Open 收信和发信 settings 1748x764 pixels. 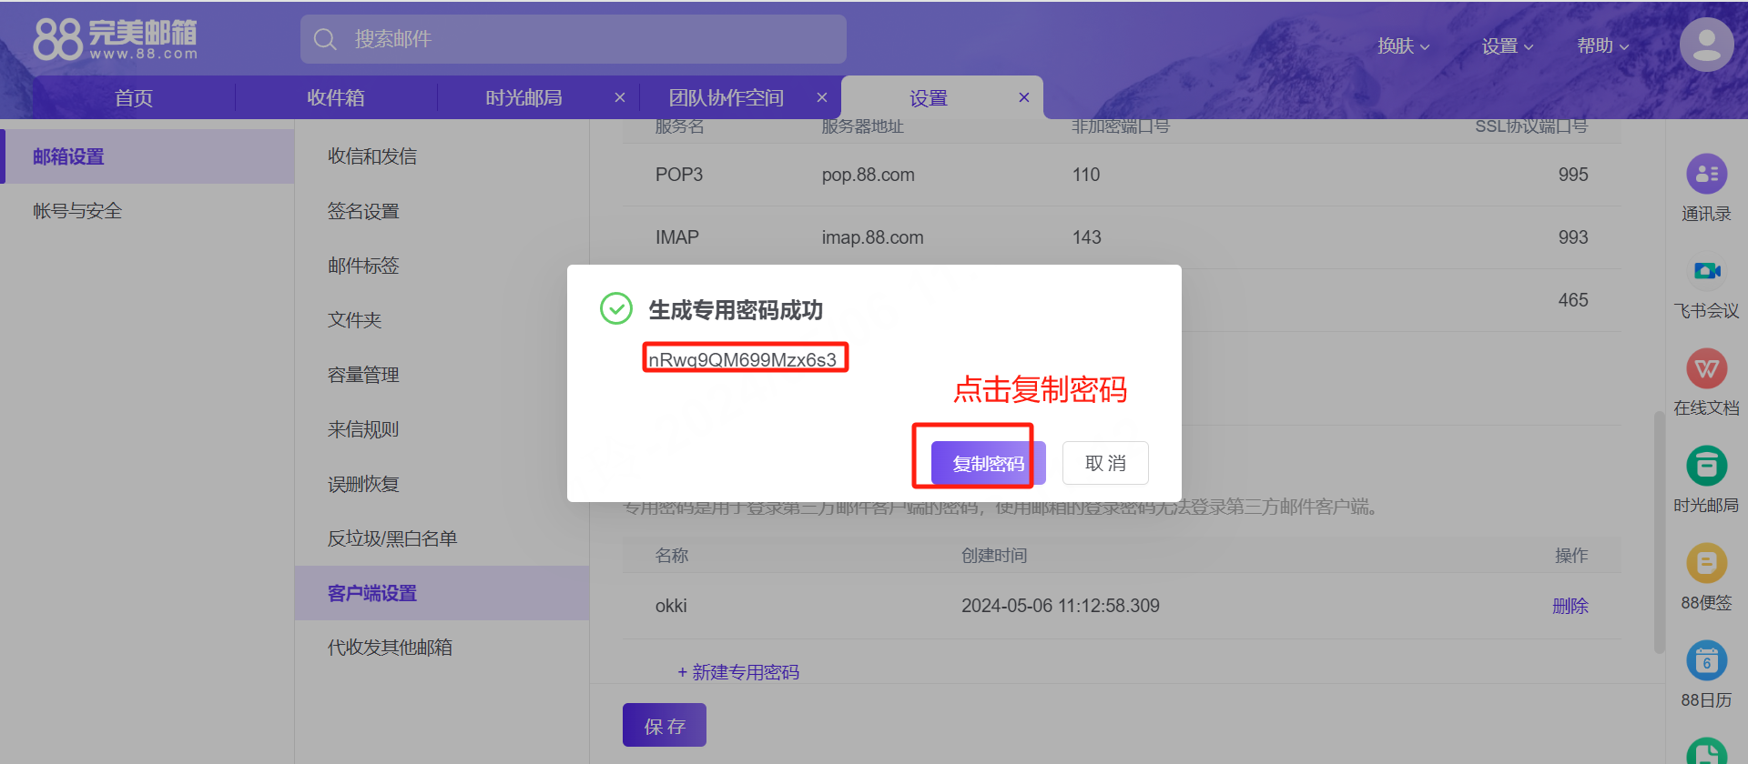(x=442, y=156)
